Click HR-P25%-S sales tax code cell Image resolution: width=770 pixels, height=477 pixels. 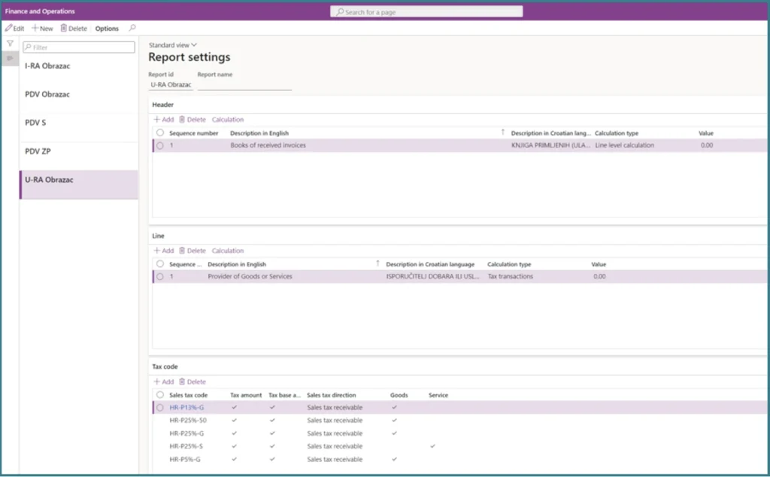tap(186, 447)
